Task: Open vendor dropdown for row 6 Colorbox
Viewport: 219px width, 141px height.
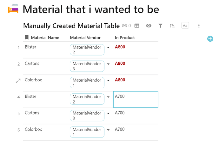Action: coord(108,129)
